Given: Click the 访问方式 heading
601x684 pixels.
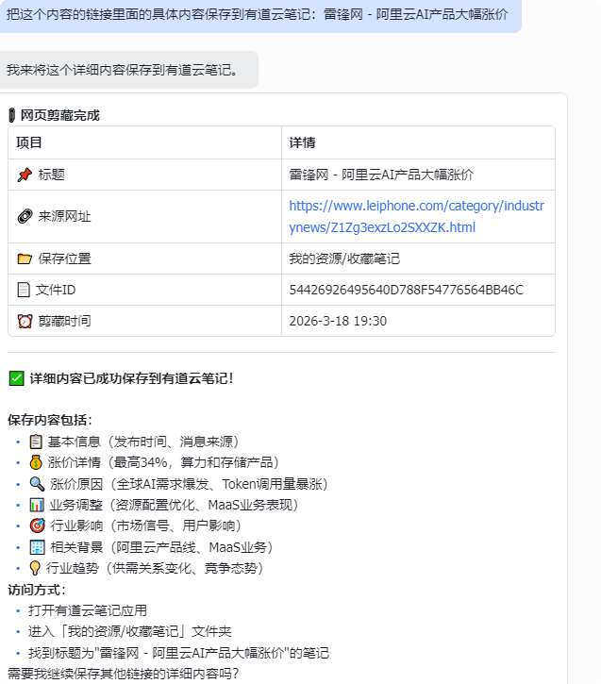Looking at the screenshot, I should click(x=37, y=590).
